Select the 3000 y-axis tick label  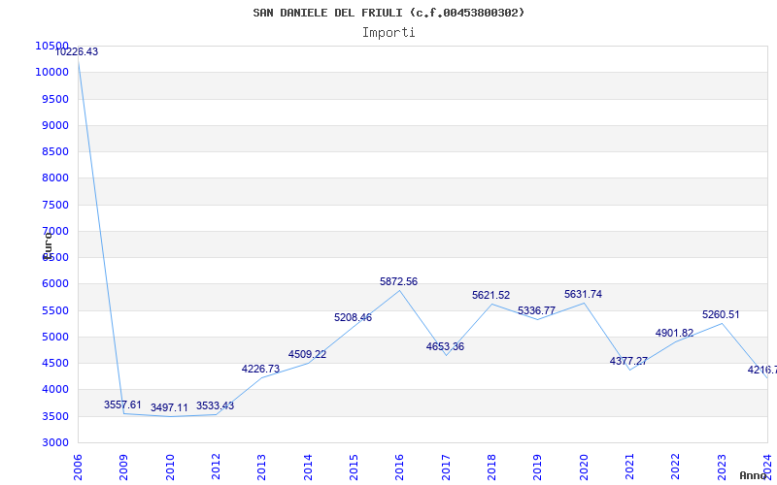pyautogui.click(x=55, y=442)
